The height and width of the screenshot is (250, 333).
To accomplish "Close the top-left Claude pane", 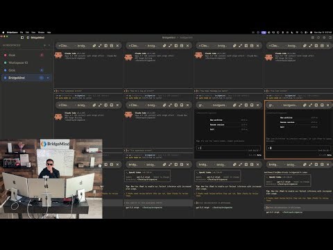I will 117,46.
